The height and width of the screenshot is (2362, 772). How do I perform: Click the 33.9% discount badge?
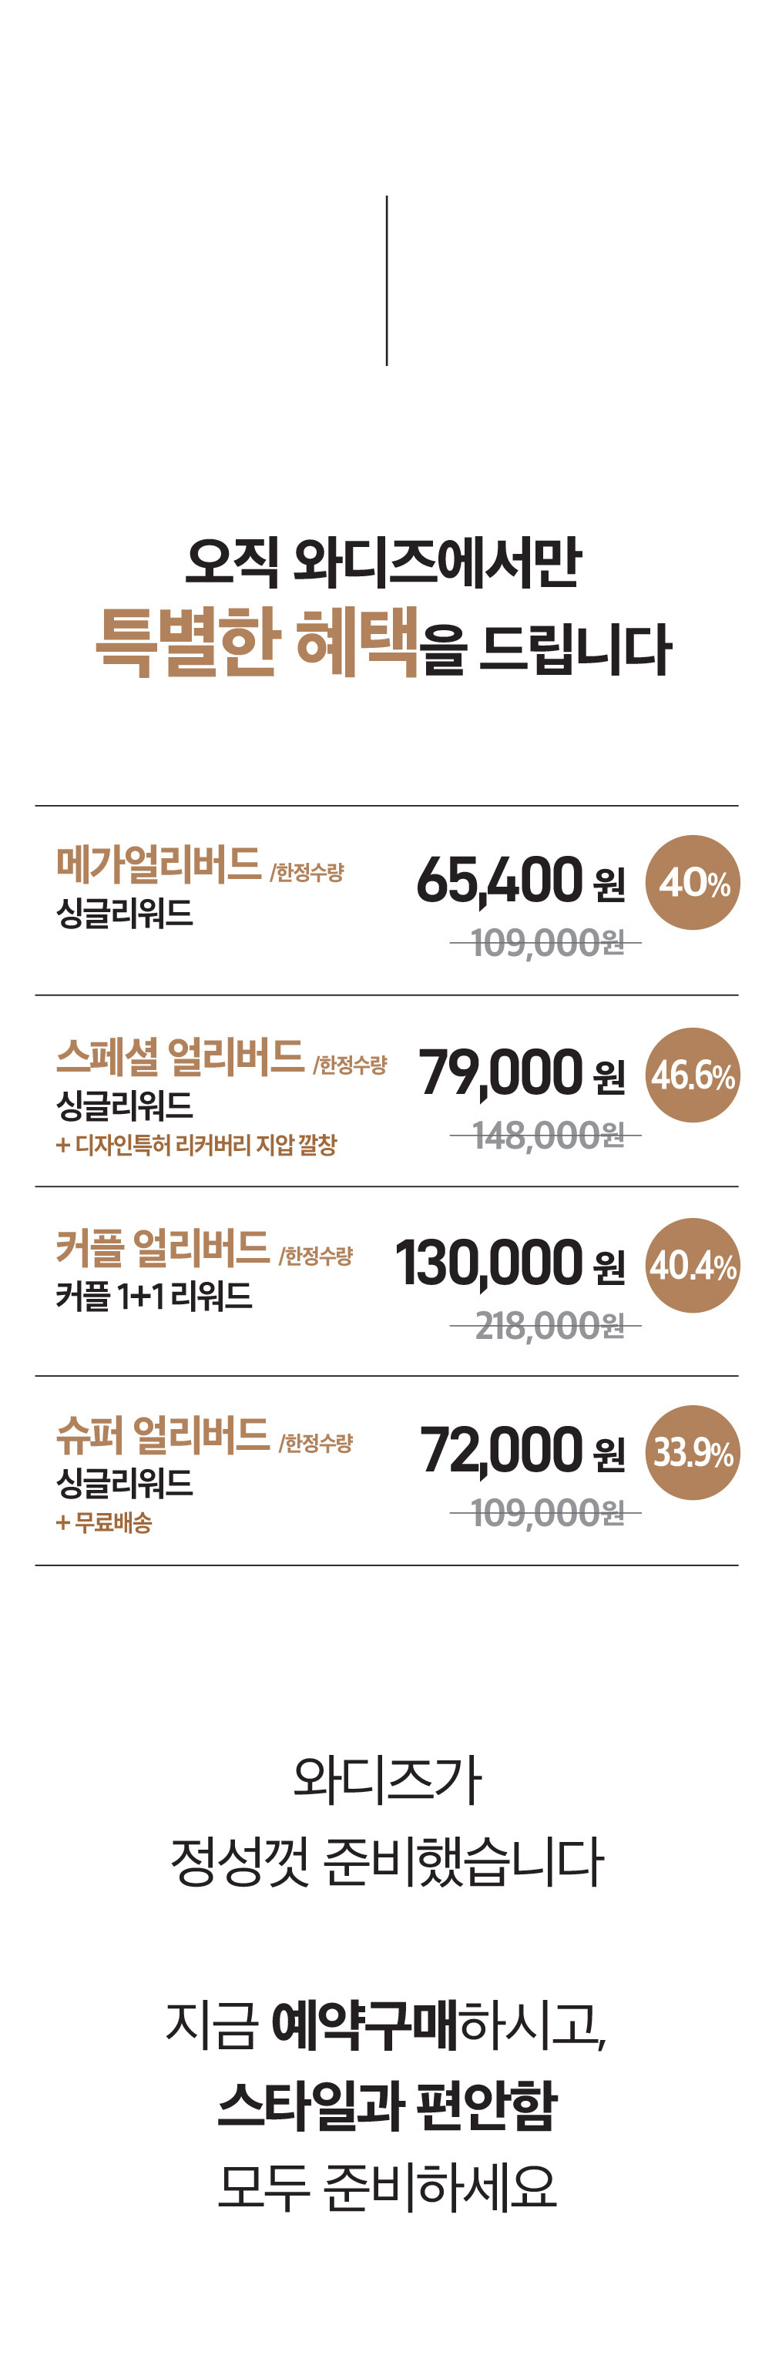tap(692, 1452)
